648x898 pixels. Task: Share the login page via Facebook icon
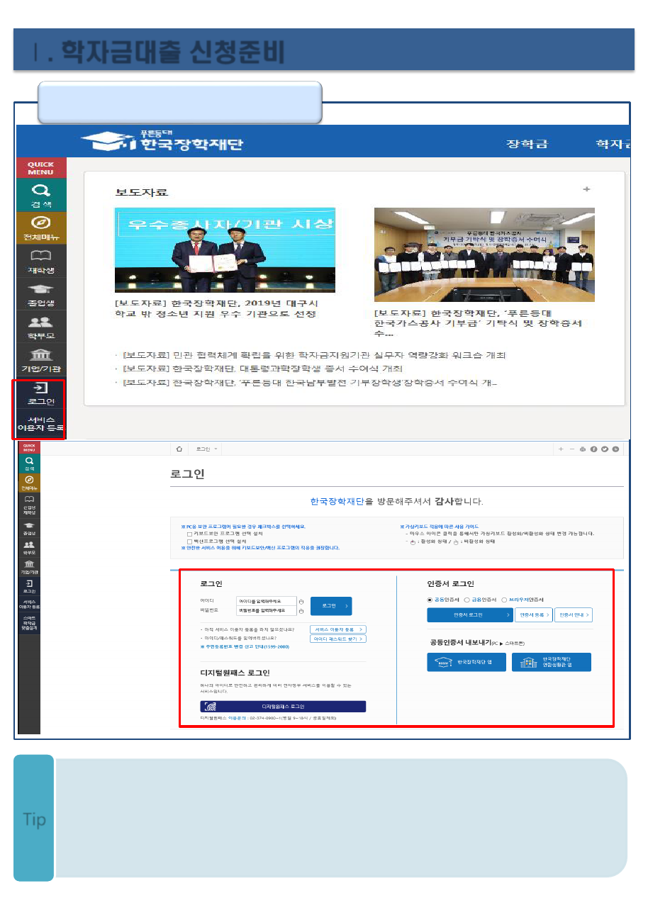pyautogui.click(x=594, y=449)
